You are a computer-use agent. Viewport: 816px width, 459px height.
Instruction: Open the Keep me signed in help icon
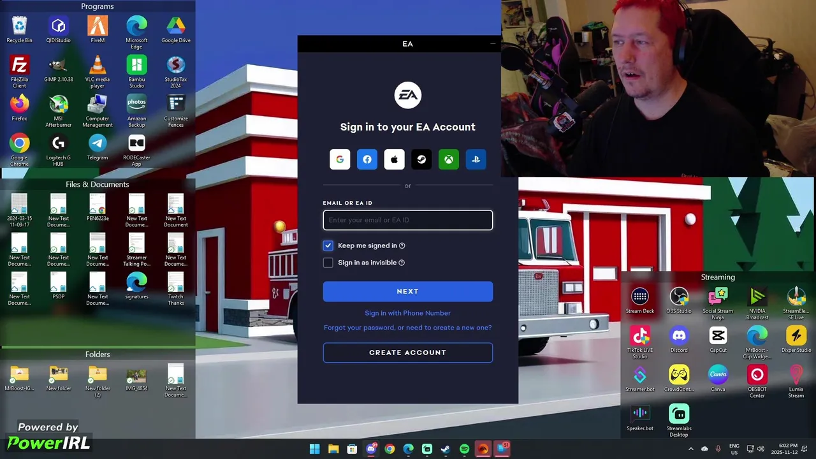click(x=402, y=245)
